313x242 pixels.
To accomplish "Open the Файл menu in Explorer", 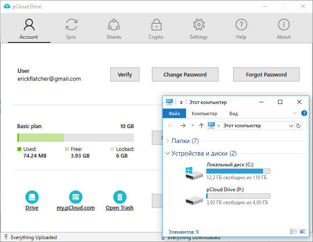I will (x=174, y=114).
